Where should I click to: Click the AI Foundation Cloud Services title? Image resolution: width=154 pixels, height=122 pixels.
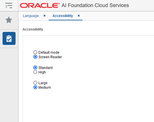tap(95, 5)
